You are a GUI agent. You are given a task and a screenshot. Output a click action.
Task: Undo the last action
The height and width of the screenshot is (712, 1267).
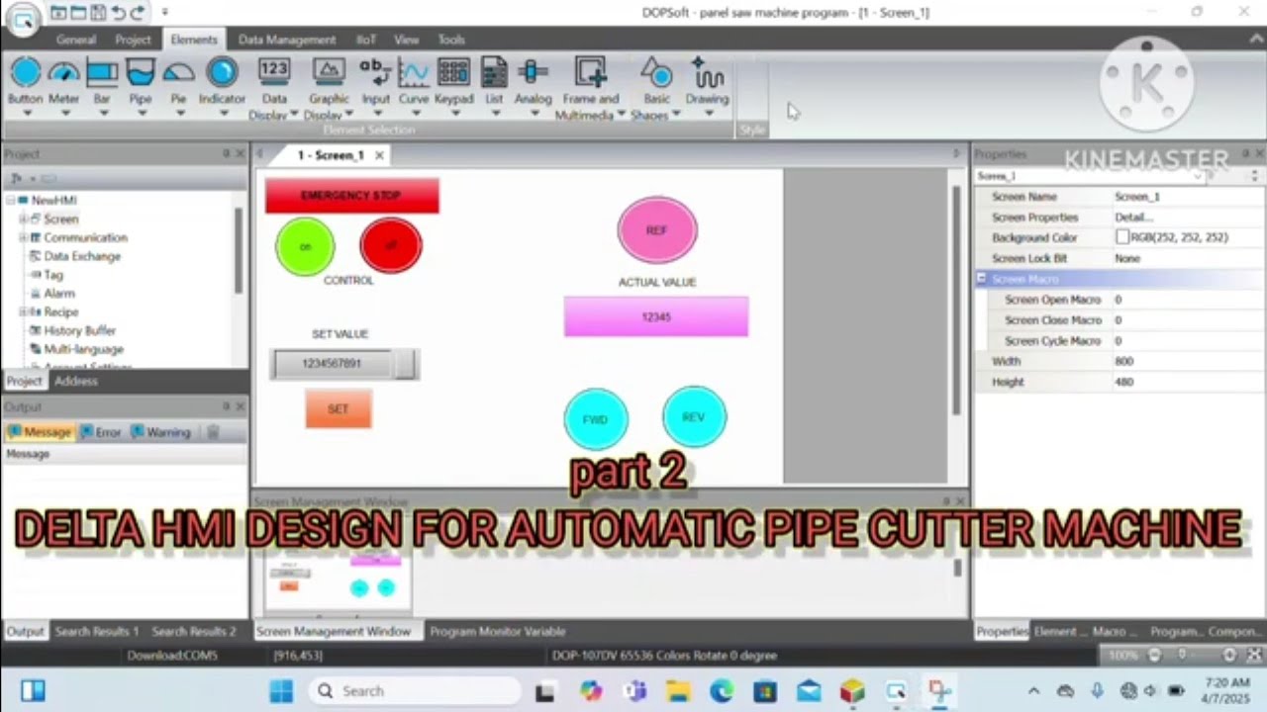(119, 13)
